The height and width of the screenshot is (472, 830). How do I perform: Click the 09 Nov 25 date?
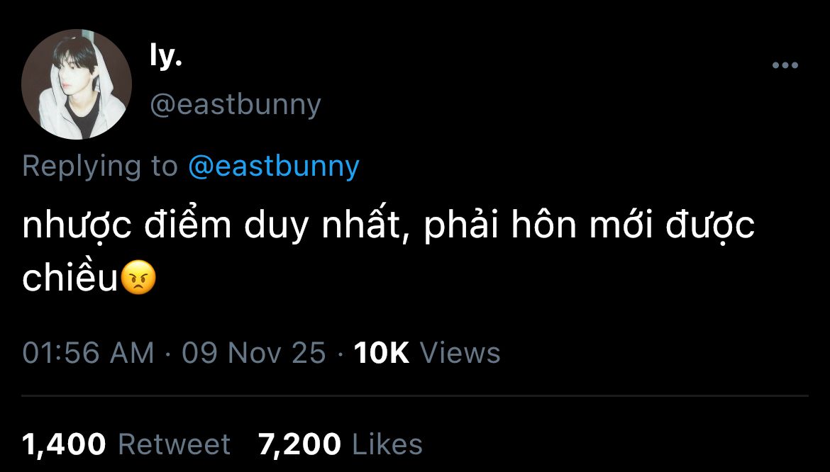(x=253, y=352)
